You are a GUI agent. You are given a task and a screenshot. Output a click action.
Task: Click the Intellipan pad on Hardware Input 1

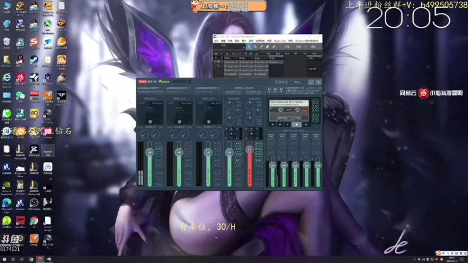click(150, 113)
